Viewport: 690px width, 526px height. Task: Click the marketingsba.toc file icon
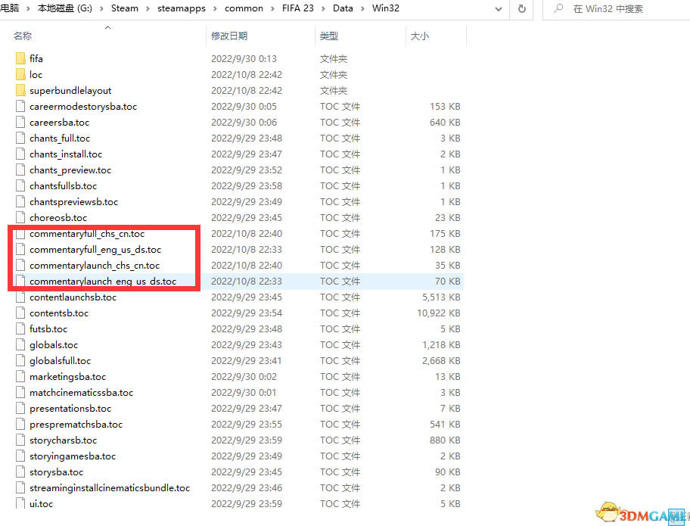click(20, 376)
